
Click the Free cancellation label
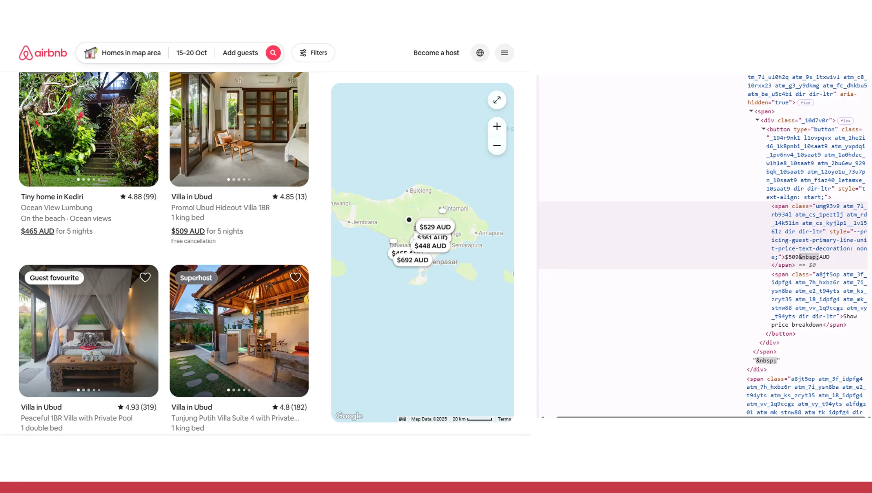pyautogui.click(x=193, y=241)
